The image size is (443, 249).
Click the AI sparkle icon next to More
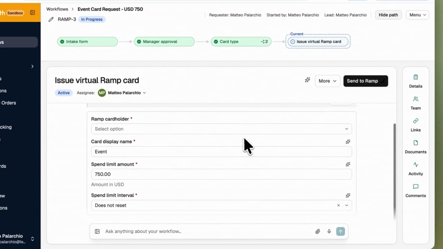point(307,80)
